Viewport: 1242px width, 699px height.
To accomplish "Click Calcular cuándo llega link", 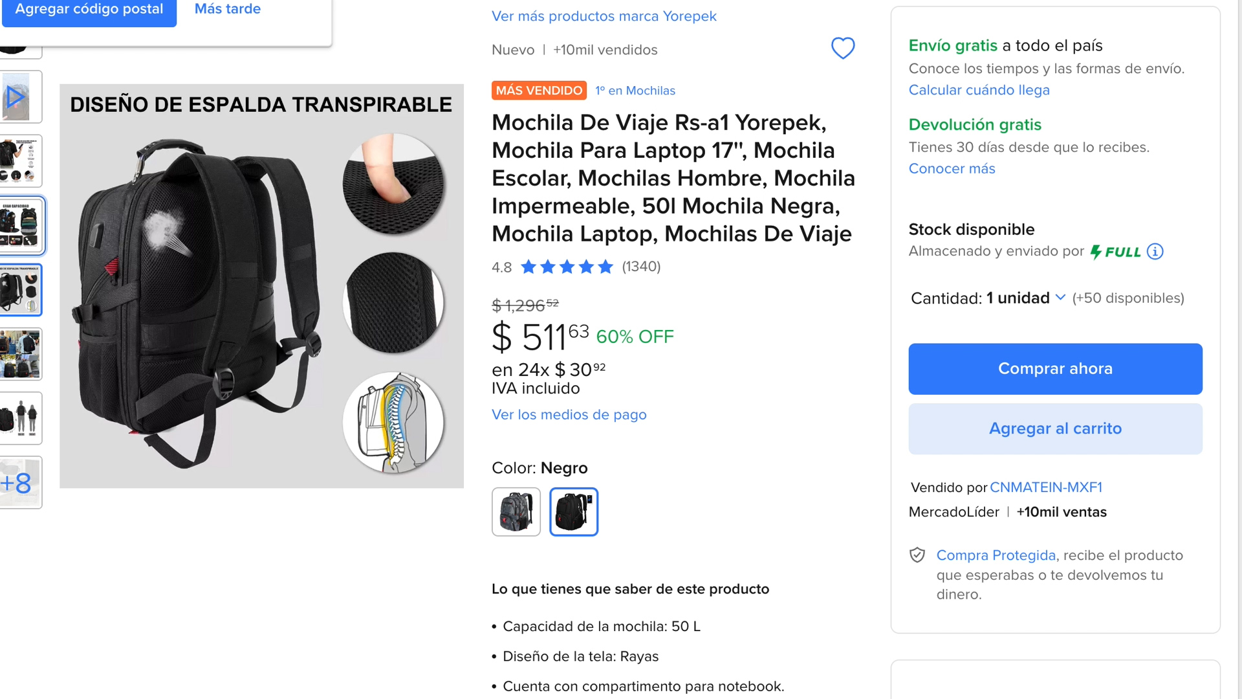I will coord(979,90).
